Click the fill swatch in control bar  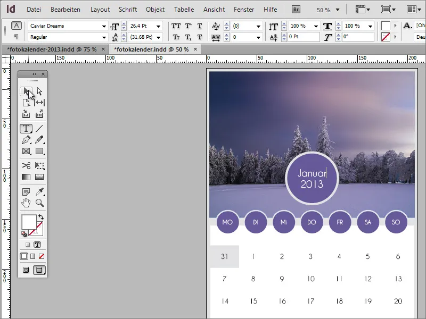click(386, 26)
